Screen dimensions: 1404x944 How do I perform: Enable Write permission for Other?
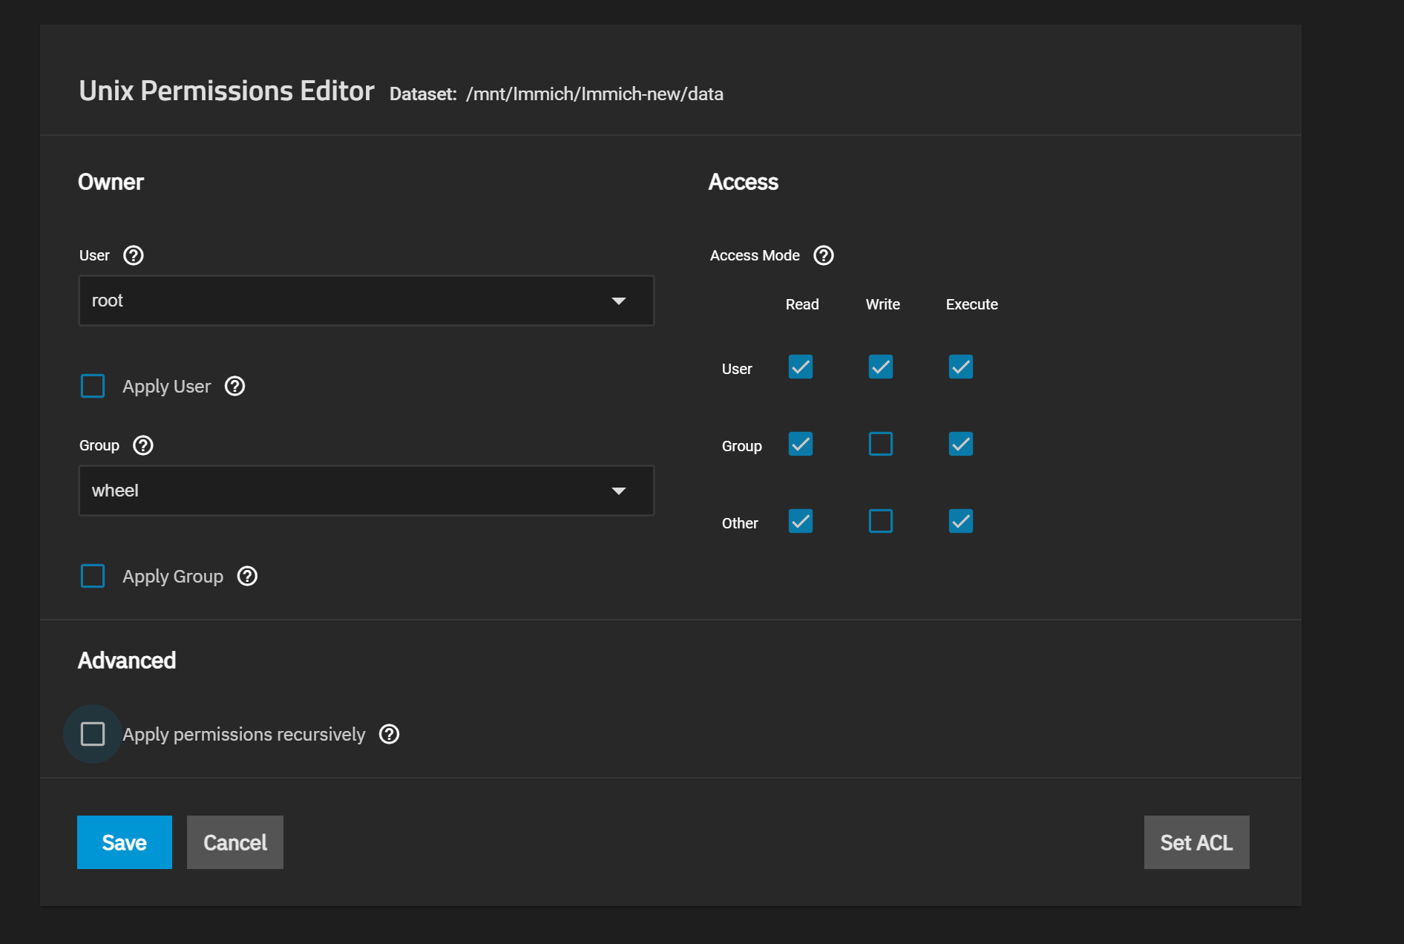click(881, 521)
